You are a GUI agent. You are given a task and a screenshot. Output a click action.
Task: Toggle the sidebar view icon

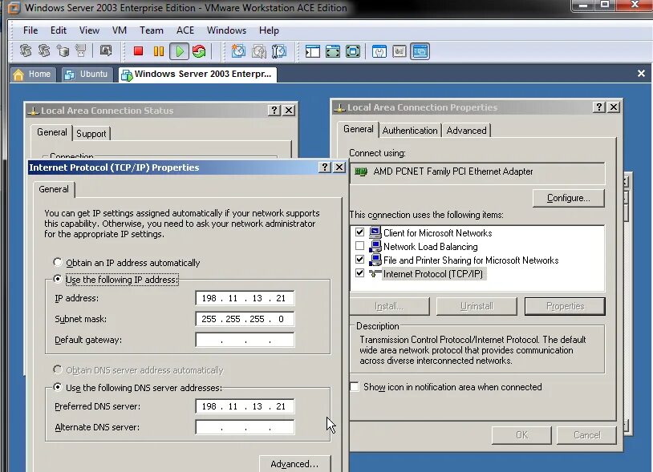pos(312,51)
